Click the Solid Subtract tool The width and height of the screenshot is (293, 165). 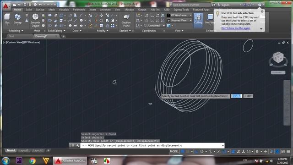[x=50, y=20]
